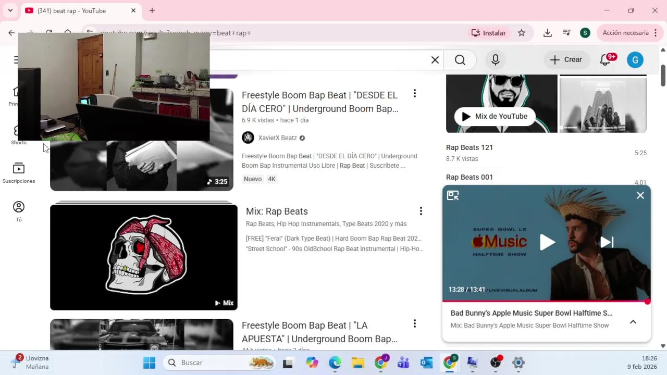The height and width of the screenshot is (375, 667).
Task: Open Chrome downloads
Action: 548,33
